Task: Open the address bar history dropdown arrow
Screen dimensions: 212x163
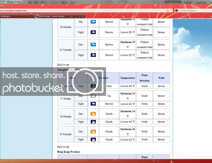Action: pyautogui.click(x=171, y=11)
